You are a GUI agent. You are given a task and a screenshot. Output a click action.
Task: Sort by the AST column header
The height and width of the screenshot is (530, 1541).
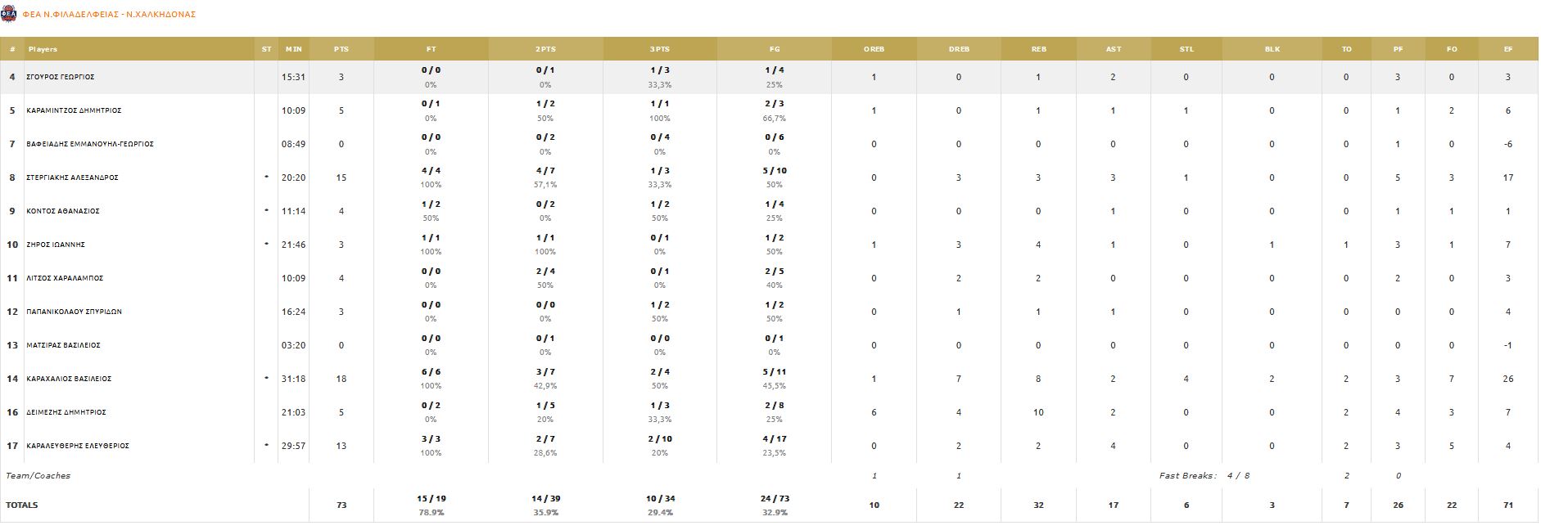tap(1114, 49)
